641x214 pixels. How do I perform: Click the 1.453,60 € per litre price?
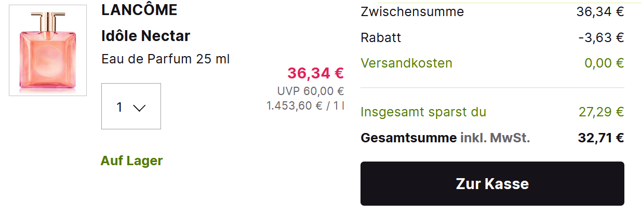click(x=305, y=106)
